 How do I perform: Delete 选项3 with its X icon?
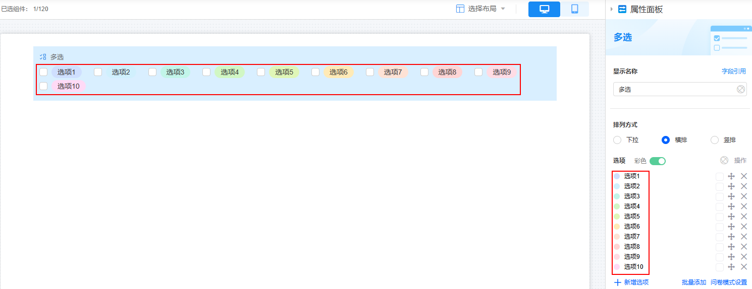point(743,196)
